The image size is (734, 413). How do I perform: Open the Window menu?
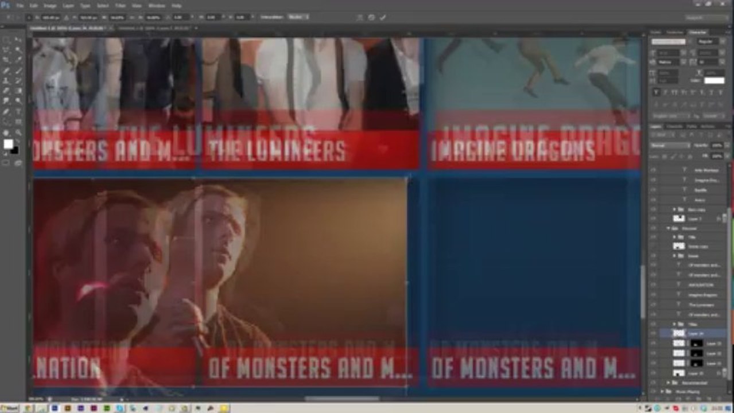pyautogui.click(x=157, y=5)
